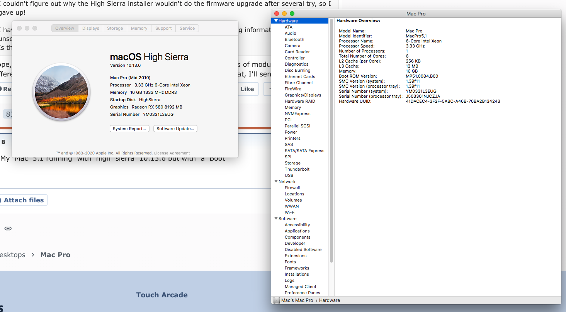Select Firewall under Network
The height and width of the screenshot is (312, 566).
292,188
